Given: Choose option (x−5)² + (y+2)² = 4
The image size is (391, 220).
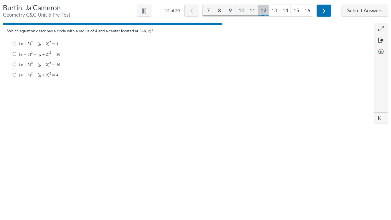Looking at the screenshot, I should (15, 75).
